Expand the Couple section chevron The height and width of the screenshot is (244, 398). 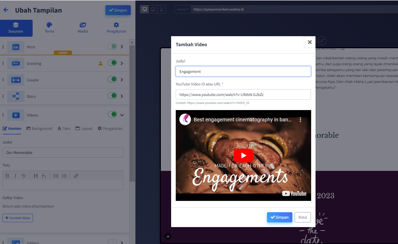(x=122, y=80)
